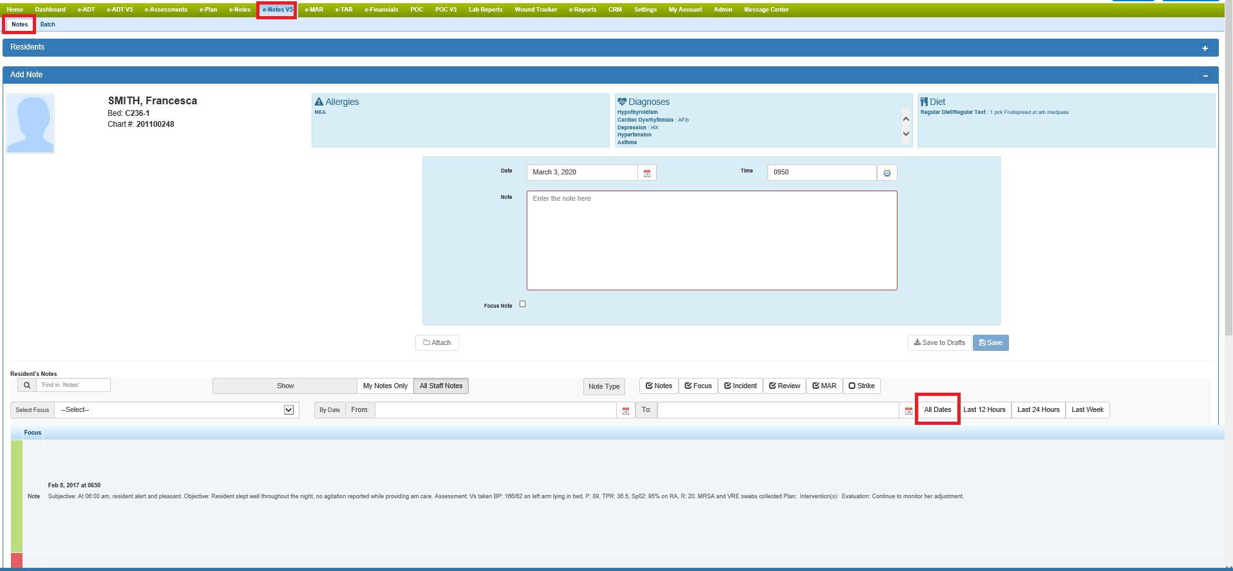Toggle the MAR note type filter
This screenshot has width=1233, height=571.
click(824, 386)
